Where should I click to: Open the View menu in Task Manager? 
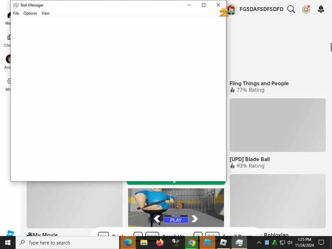point(45,13)
